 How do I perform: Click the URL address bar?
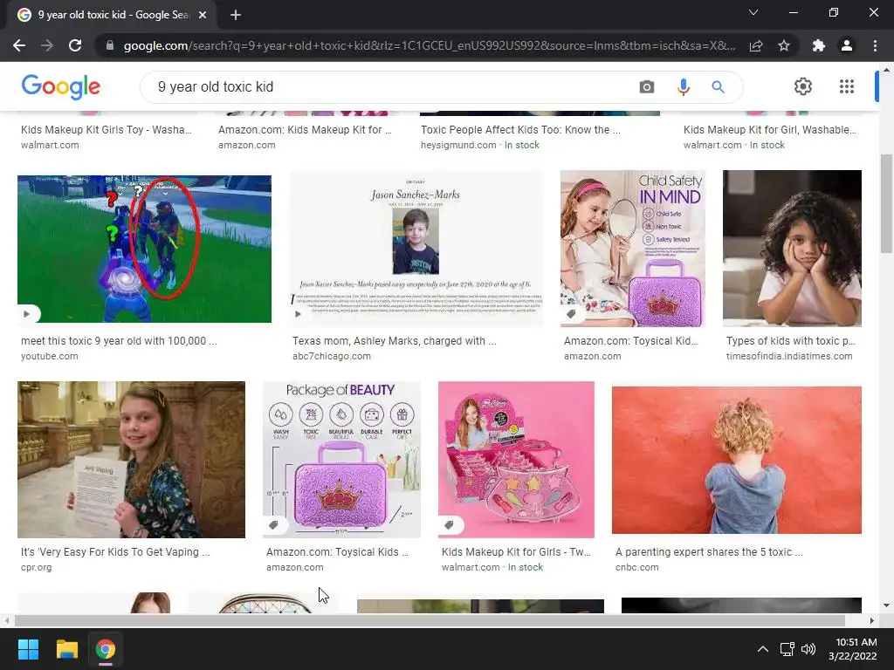click(429, 45)
